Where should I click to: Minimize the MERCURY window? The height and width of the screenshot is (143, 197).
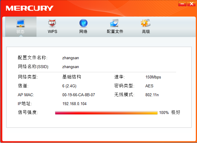click(182, 4)
